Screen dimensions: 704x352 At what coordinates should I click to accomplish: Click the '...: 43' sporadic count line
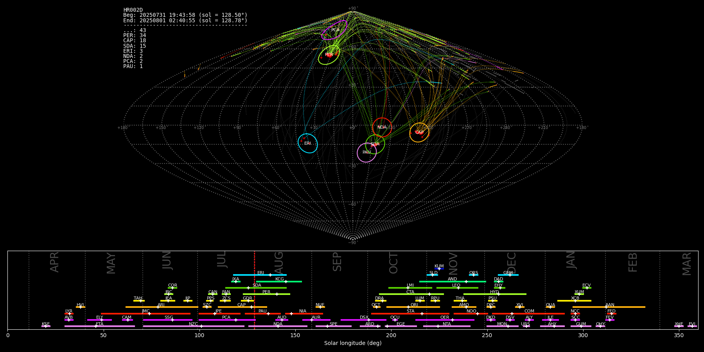[x=135, y=31]
